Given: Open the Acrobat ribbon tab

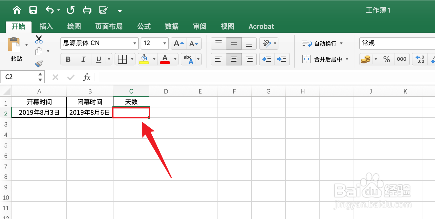Looking at the screenshot, I should (x=261, y=26).
